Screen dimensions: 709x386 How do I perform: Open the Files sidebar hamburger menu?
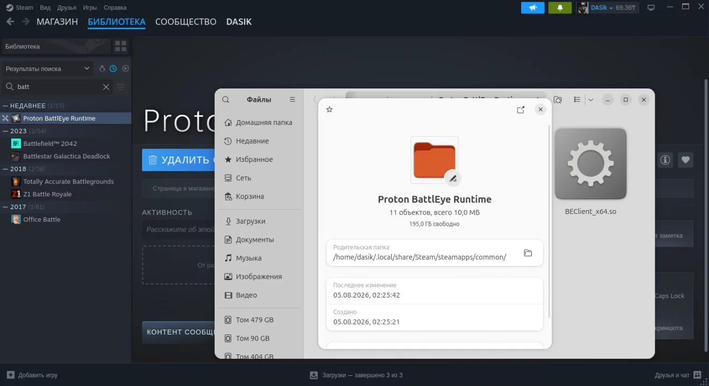[x=293, y=100]
